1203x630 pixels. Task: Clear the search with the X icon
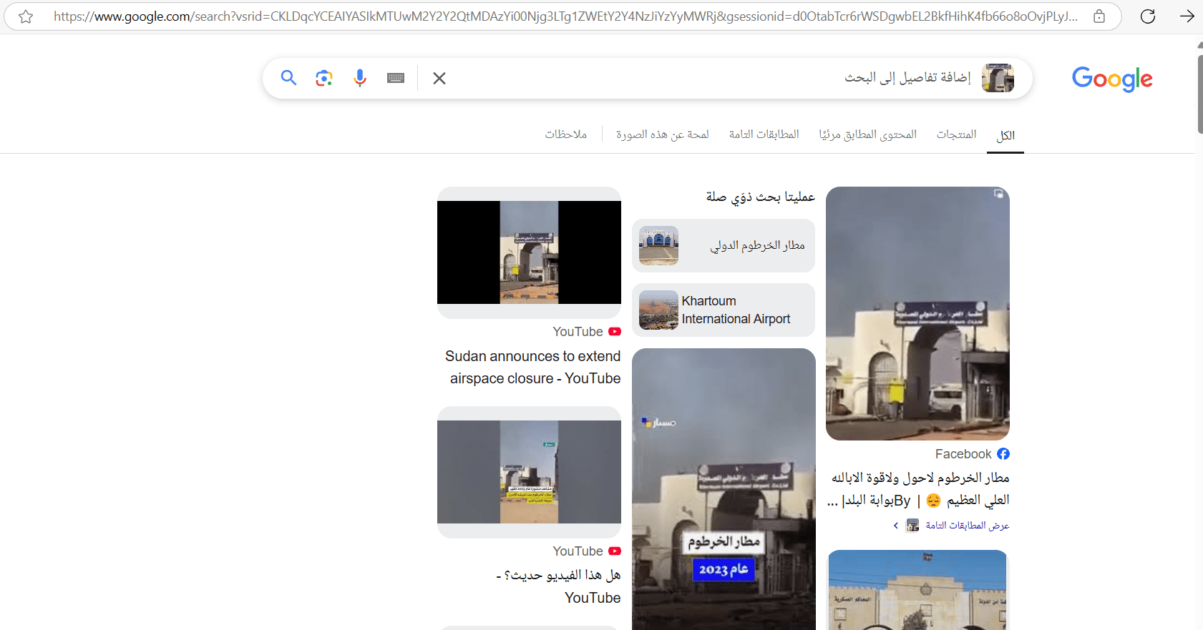(439, 79)
